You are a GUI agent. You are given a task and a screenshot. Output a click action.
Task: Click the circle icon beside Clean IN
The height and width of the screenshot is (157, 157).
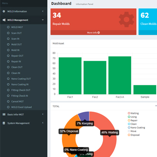point(8,73)
